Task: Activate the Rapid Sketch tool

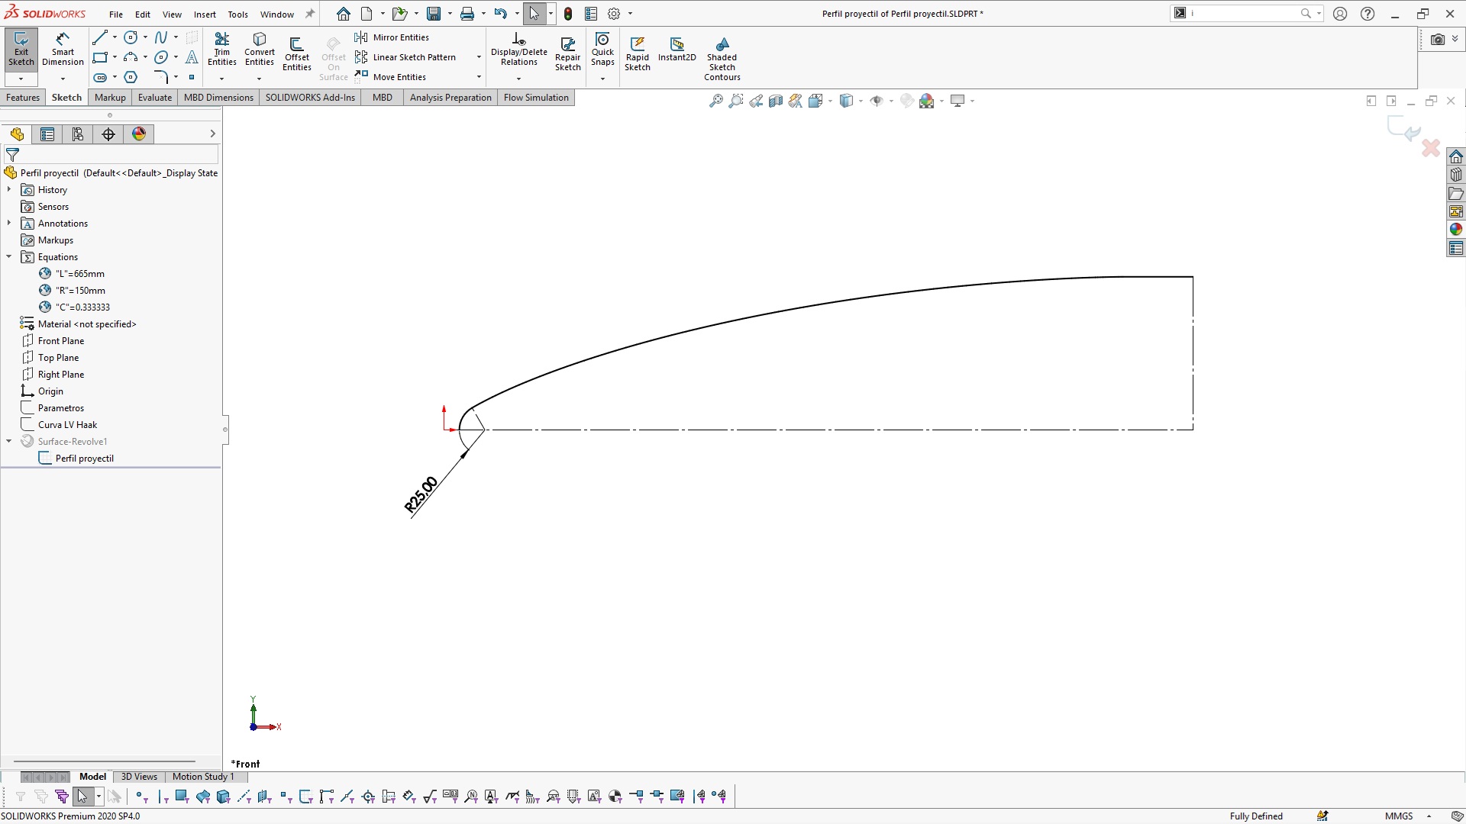Action: (x=637, y=53)
